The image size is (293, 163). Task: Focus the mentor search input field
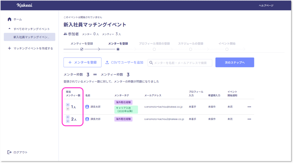coord(182,63)
